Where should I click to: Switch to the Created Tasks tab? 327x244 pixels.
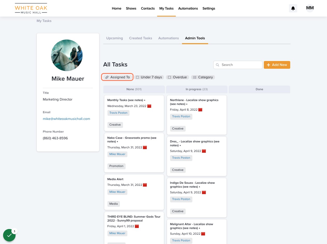point(141,38)
